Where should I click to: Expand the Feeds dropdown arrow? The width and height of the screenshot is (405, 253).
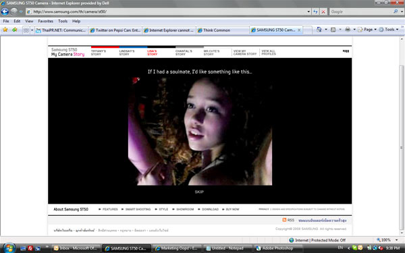tap(340, 30)
